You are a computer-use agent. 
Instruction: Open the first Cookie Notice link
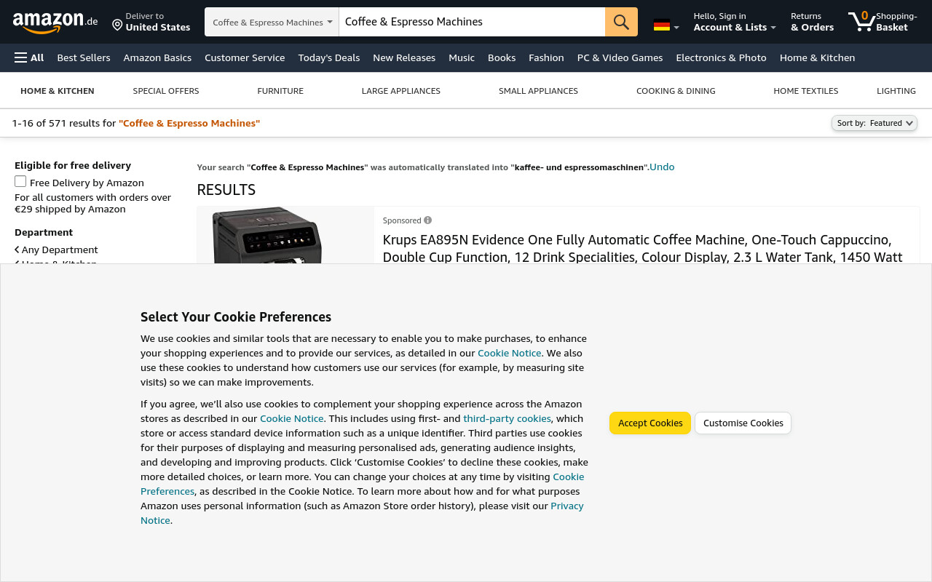(510, 353)
